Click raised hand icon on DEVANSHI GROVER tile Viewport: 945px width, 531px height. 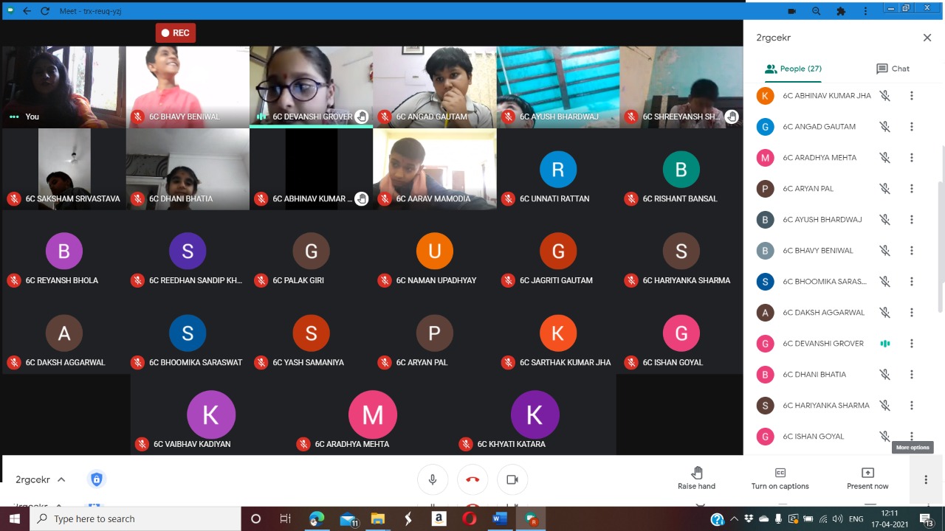tap(361, 117)
